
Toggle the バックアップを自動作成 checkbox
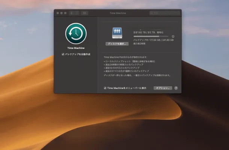coord(63,54)
